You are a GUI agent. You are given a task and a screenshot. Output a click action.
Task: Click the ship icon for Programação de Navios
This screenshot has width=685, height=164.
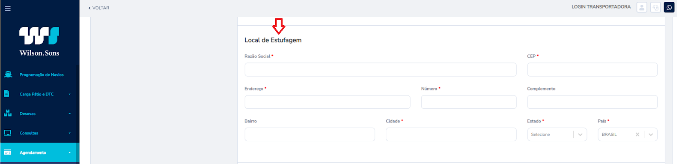tap(8, 75)
